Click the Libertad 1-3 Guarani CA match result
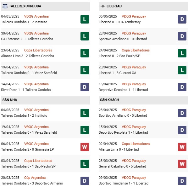188x187 pixels. [117, 73]
